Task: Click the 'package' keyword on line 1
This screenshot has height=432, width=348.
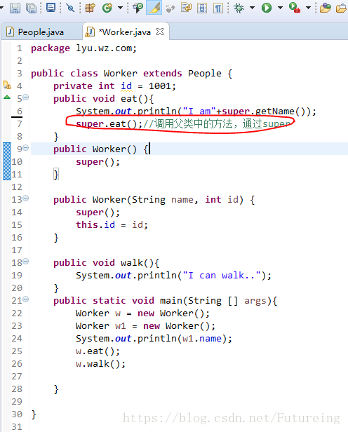Action: pyautogui.click(x=51, y=48)
